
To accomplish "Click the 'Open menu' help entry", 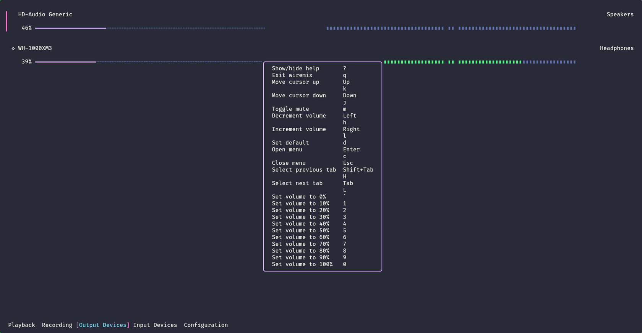I will tap(287, 150).
